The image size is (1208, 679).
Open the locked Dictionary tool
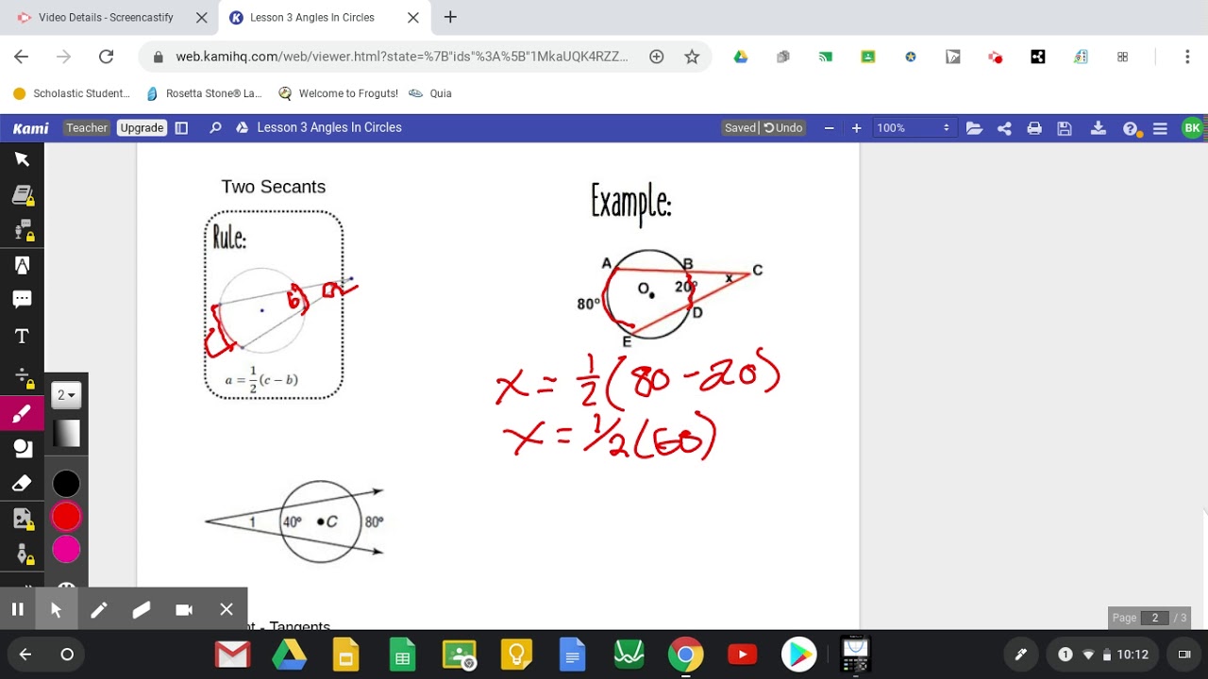point(22,195)
